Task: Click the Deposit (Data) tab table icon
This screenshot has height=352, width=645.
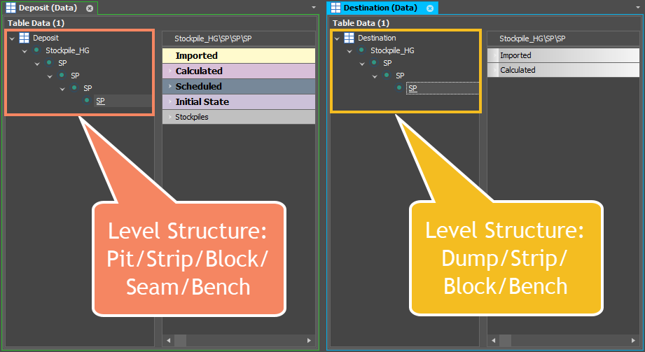Action: pyautogui.click(x=11, y=8)
